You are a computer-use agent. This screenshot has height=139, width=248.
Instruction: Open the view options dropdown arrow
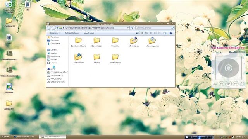(x=159, y=33)
